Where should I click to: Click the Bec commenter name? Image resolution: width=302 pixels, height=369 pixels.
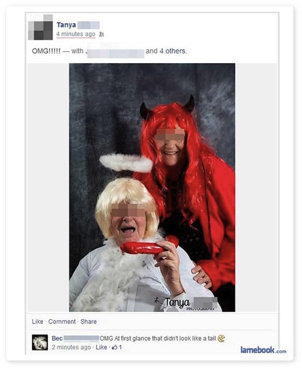click(57, 338)
